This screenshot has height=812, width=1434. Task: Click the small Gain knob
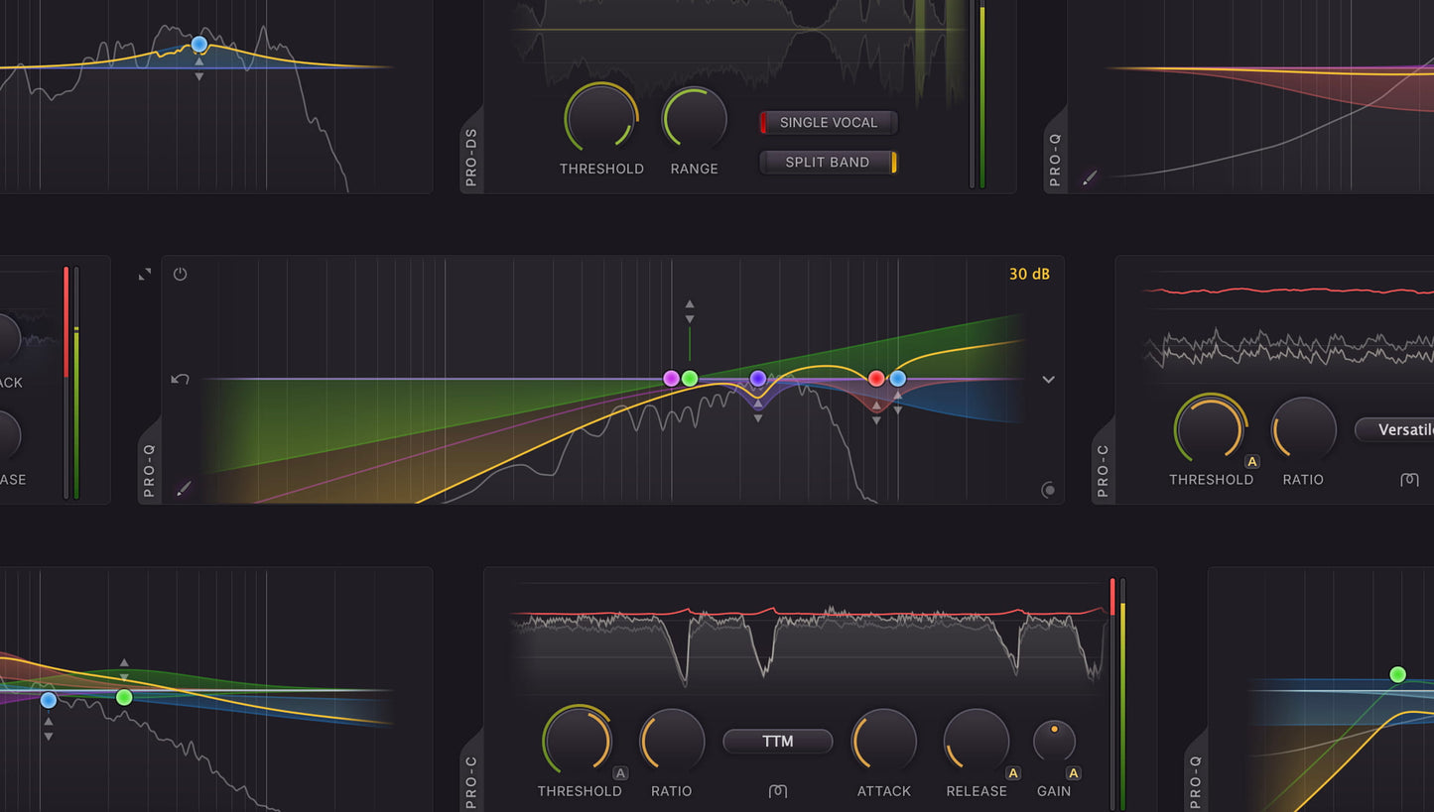click(x=1054, y=742)
